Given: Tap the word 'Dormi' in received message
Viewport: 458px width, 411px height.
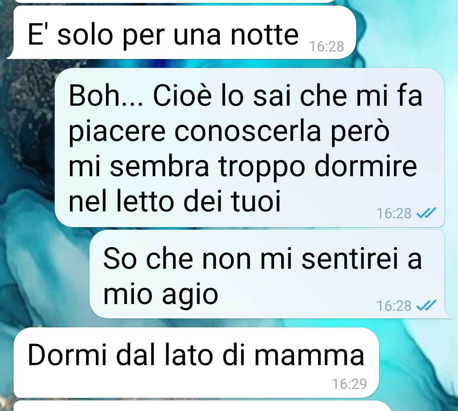Looking at the screenshot, I should pos(67,355).
